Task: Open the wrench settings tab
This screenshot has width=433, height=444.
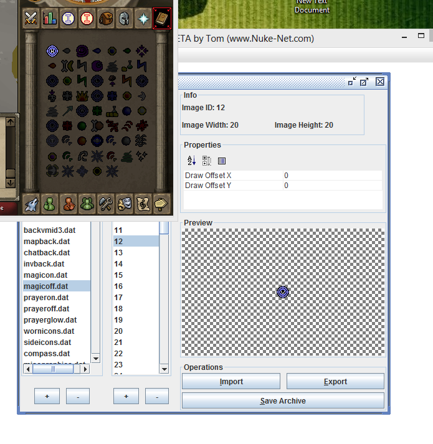Action: point(106,204)
